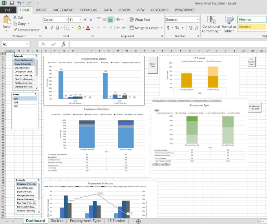This screenshot has width=267, height=224.
Task: Apply comma number style
Action: pos(183,28)
